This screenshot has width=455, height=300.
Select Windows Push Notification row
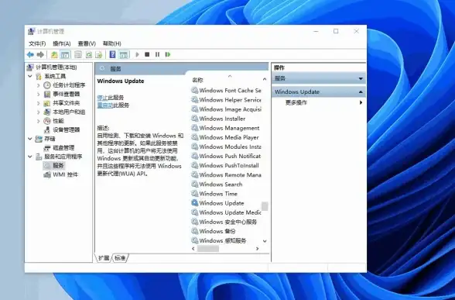tap(226, 156)
